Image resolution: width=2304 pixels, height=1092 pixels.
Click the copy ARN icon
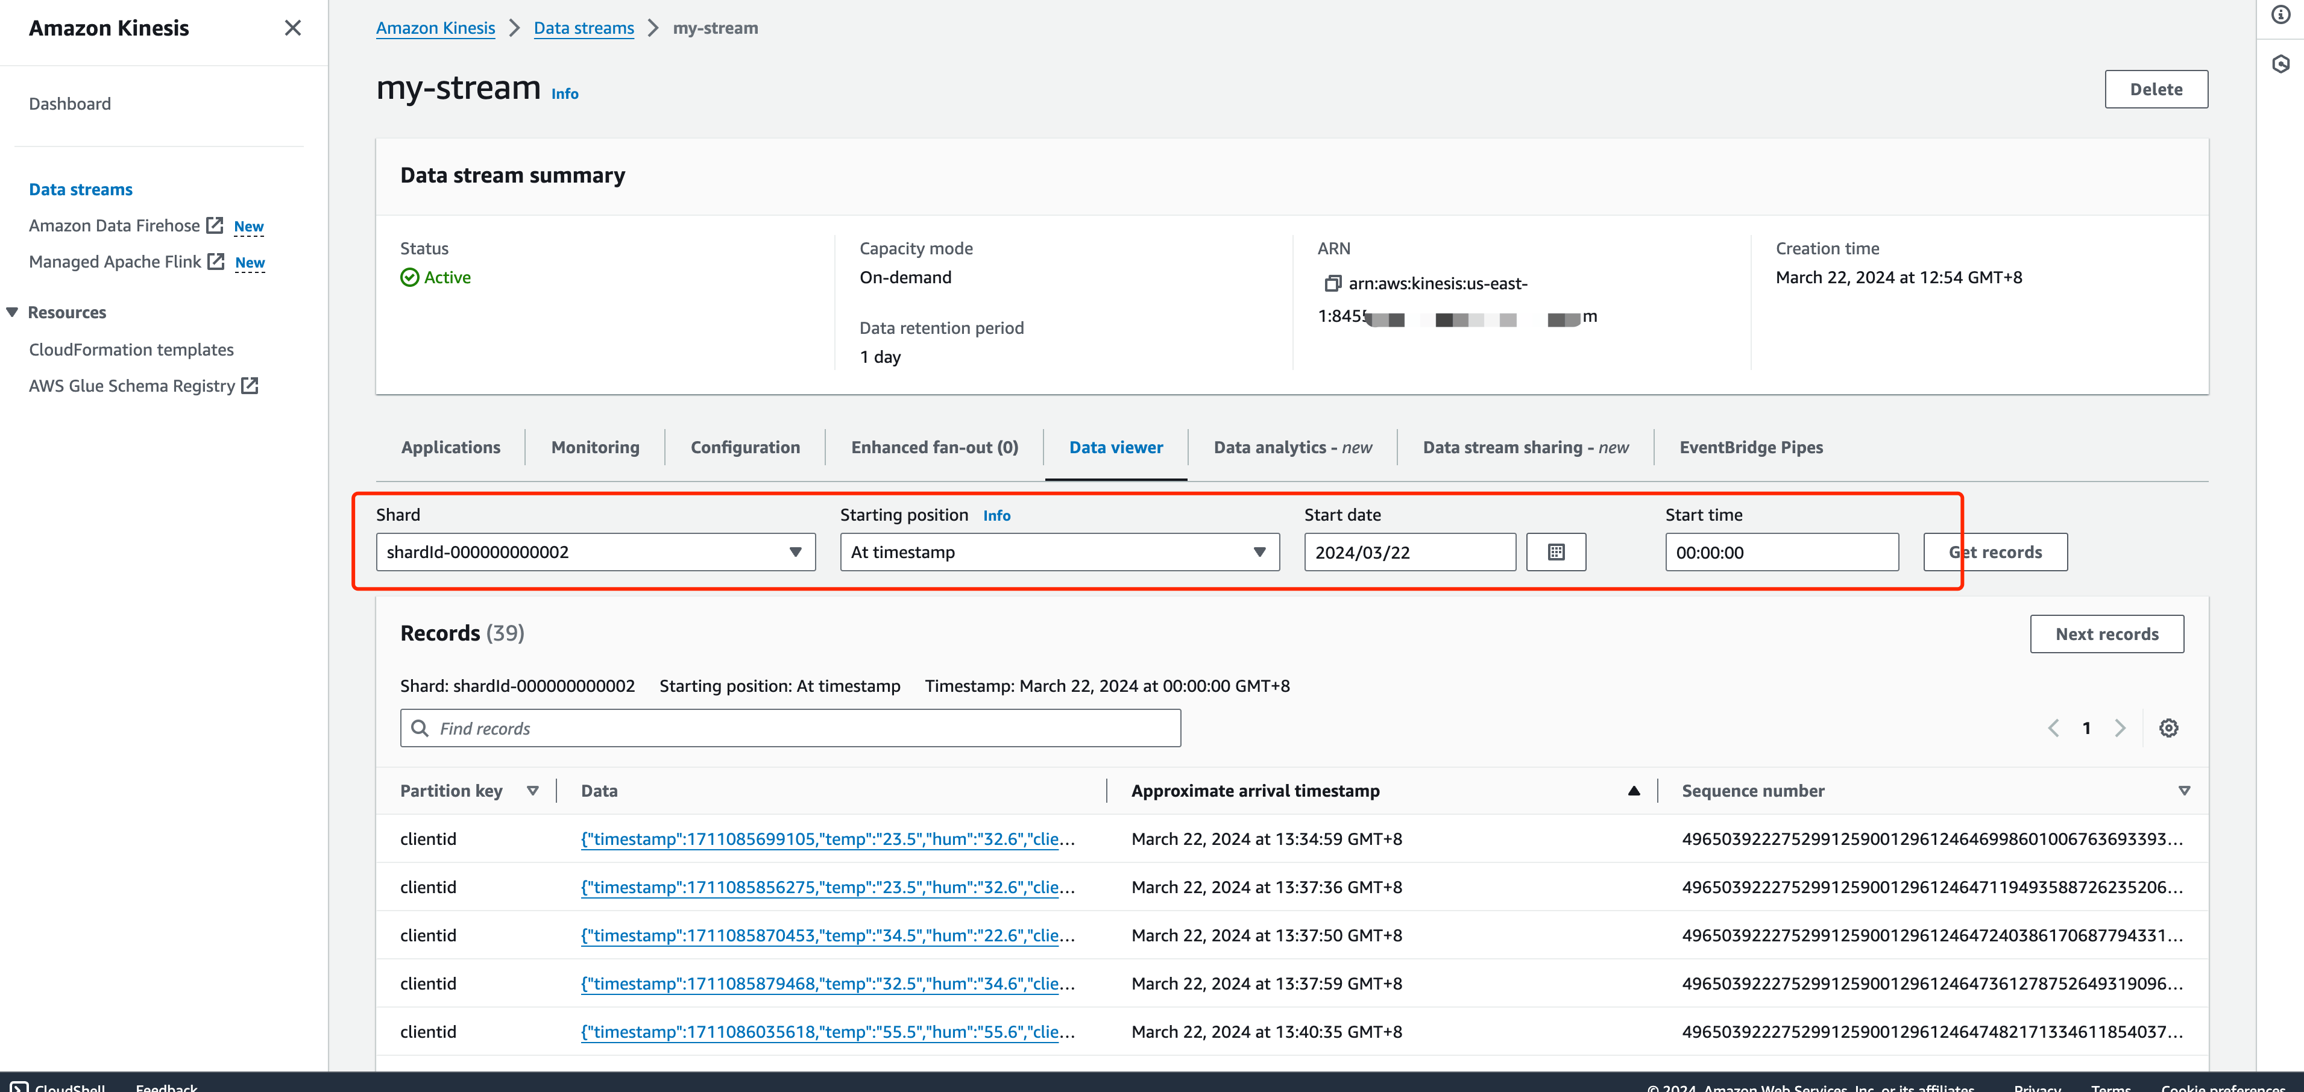(x=1333, y=283)
